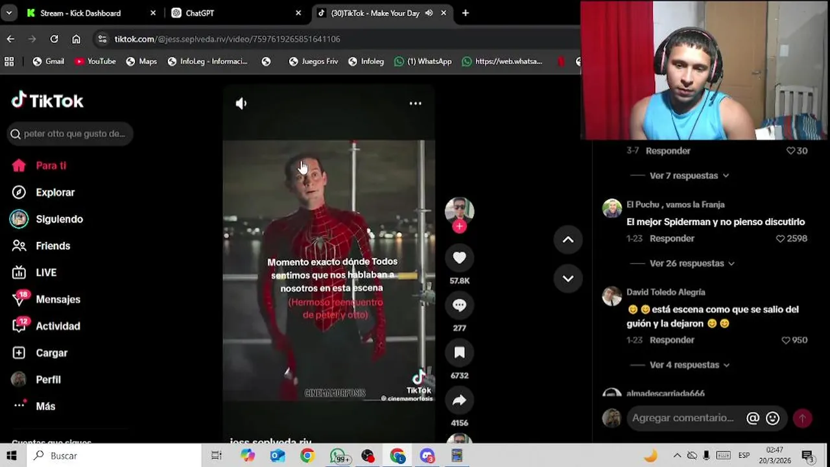Like David Toledo Alegría's comment heart
This screenshot has height=467, width=830.
(786, 340)
